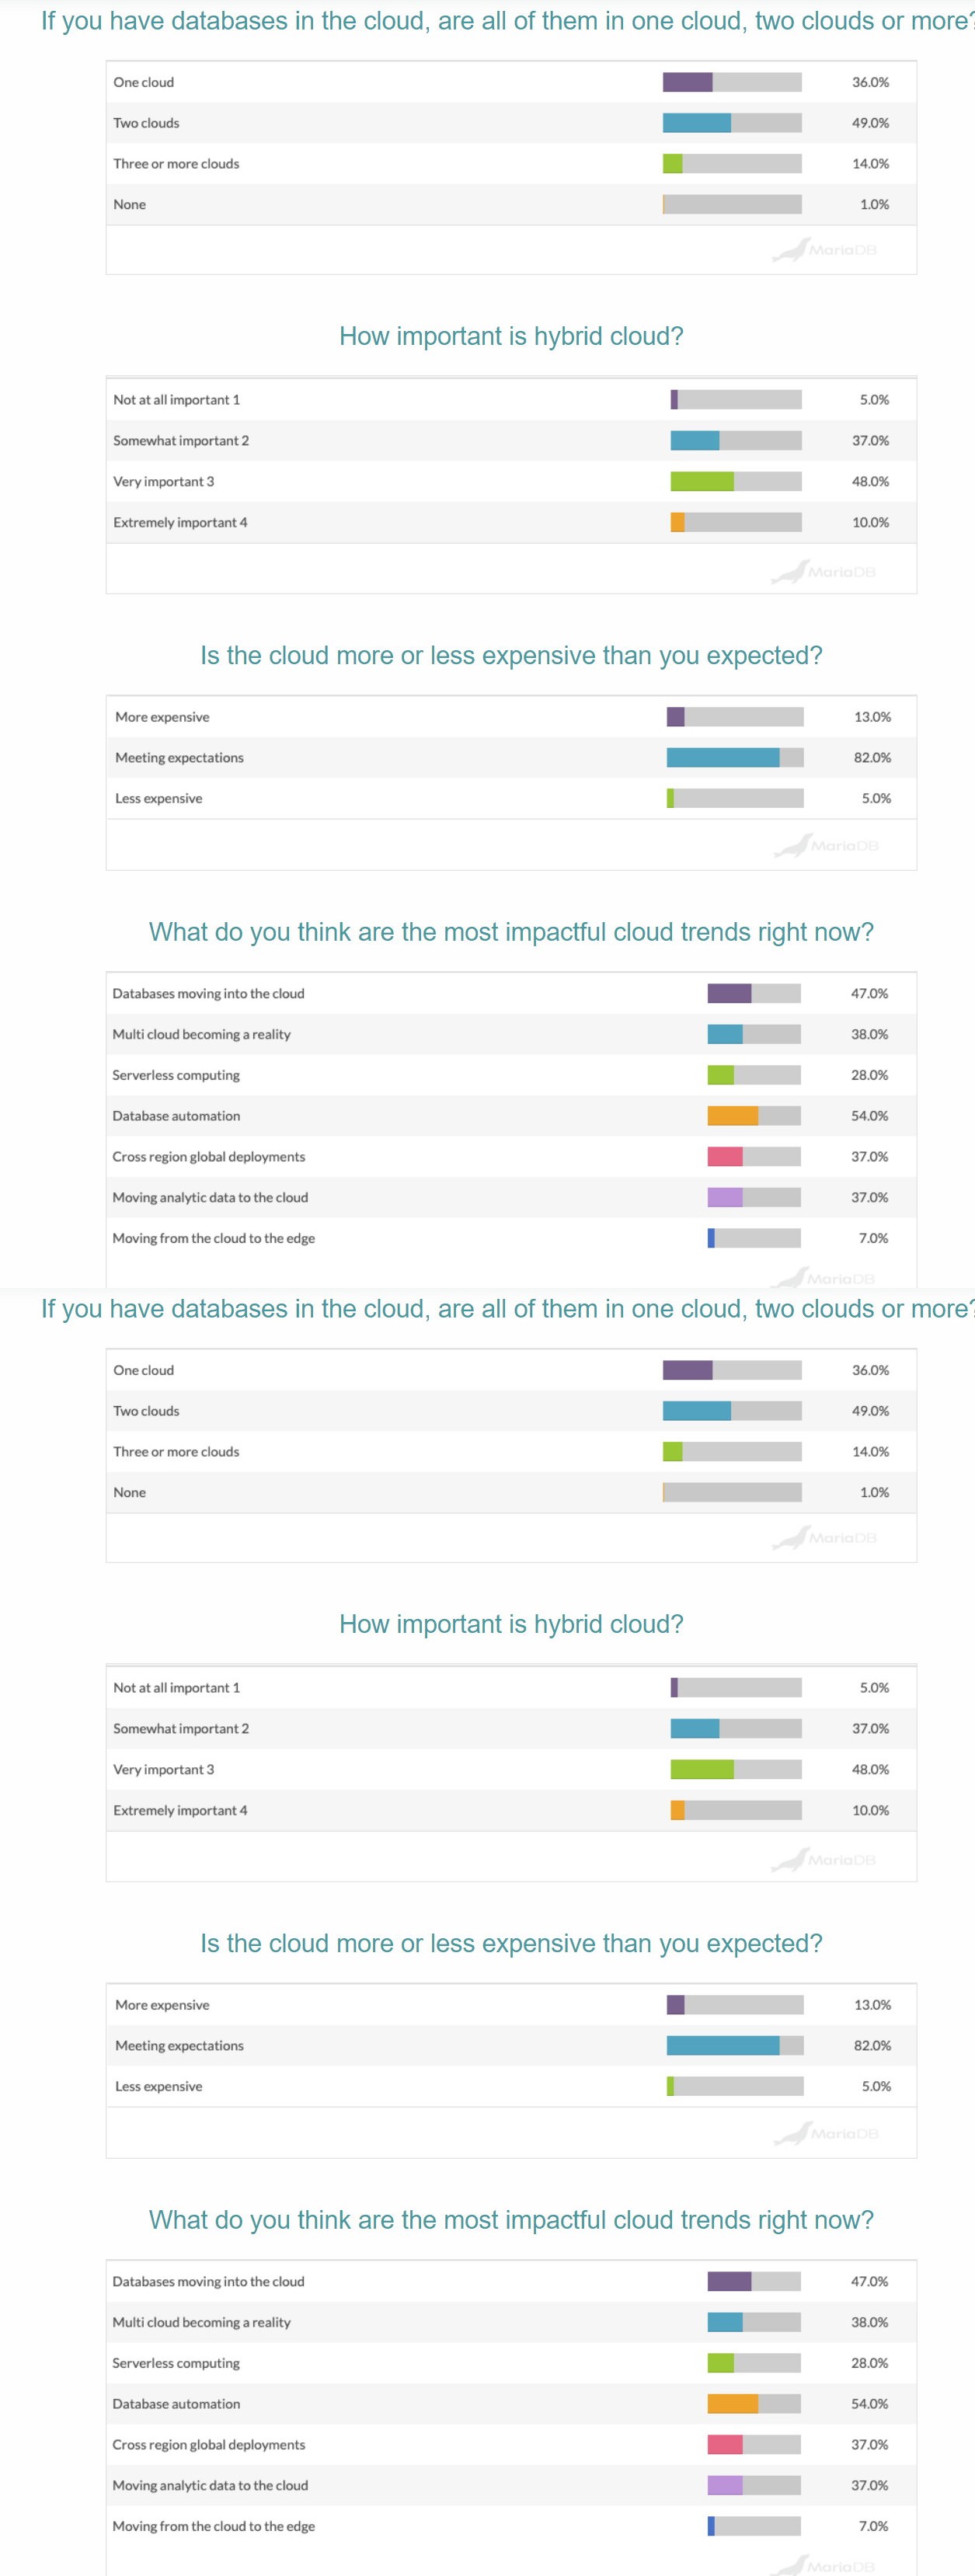
Task: Click first 'Is the cloud more or less expensive' heading
Action: coord(511,656)
